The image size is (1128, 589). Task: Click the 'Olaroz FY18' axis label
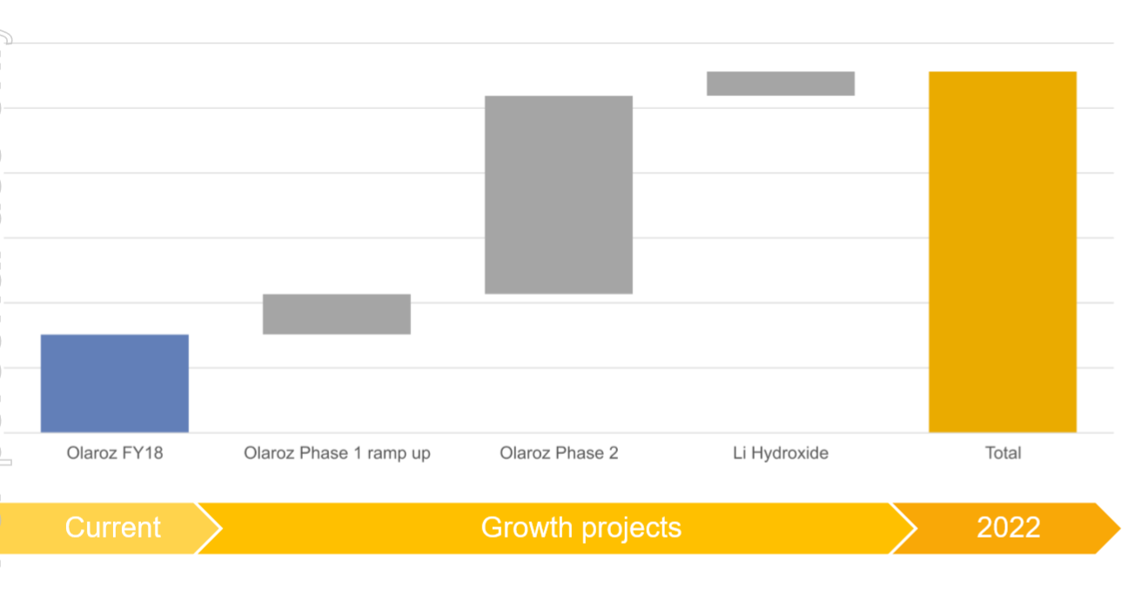[x=115, y=453]
